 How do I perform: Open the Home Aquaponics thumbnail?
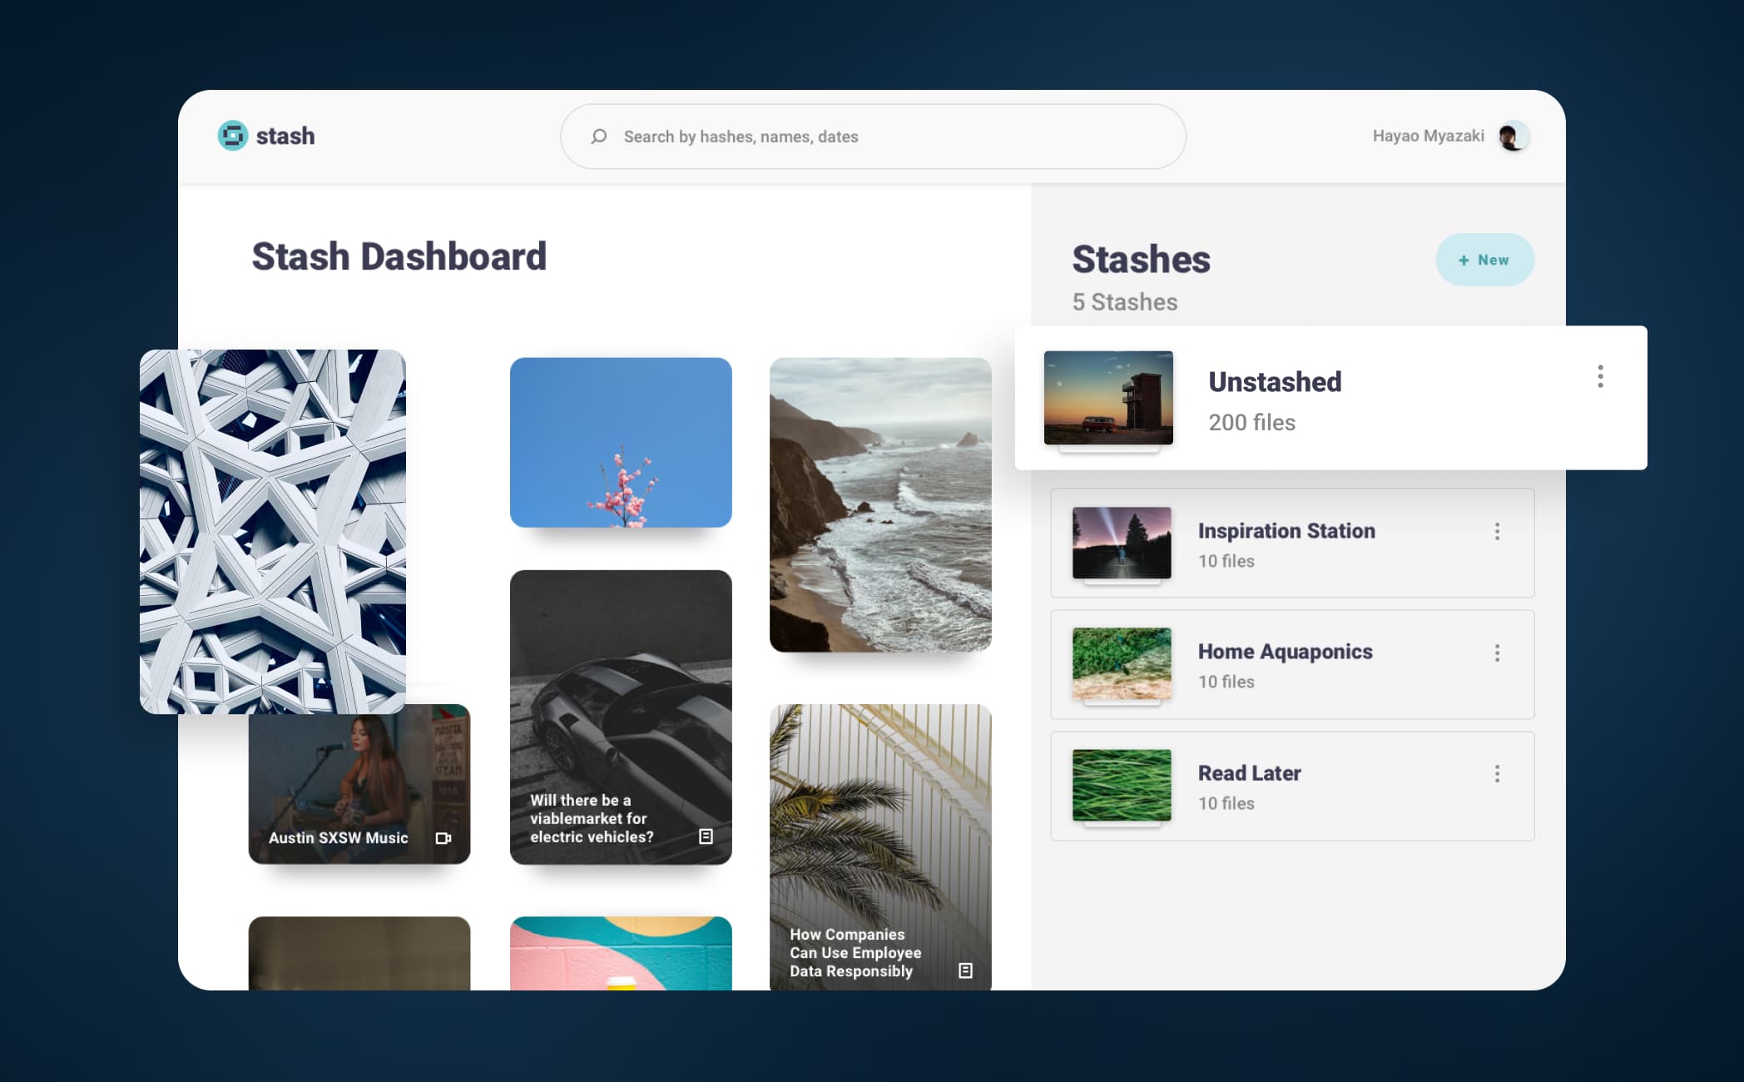(1122, 663)
